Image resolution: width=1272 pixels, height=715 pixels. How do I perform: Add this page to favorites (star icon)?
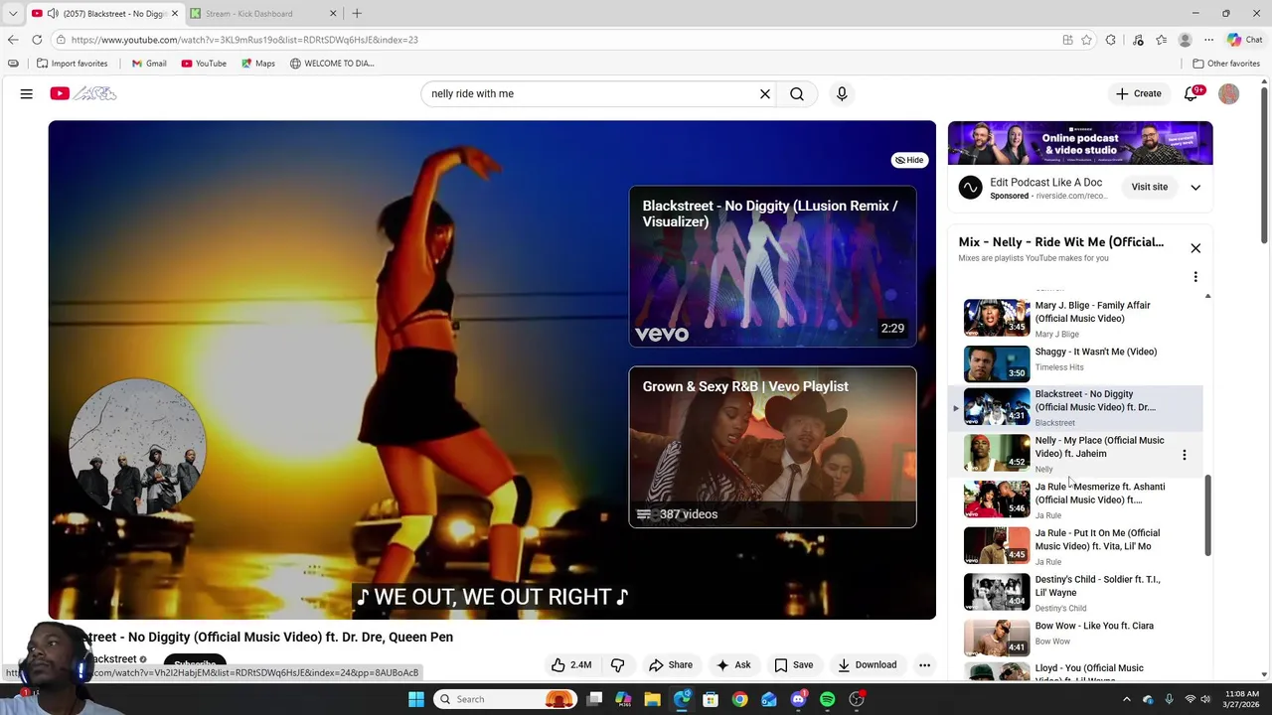[x=1087, y=40]
